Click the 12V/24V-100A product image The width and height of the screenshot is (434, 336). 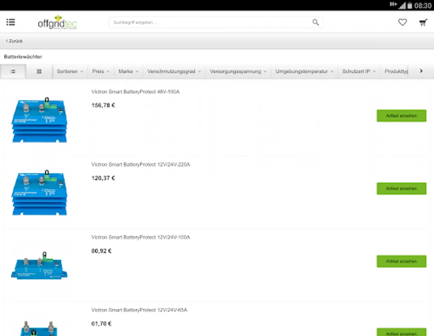coord(39,265)
